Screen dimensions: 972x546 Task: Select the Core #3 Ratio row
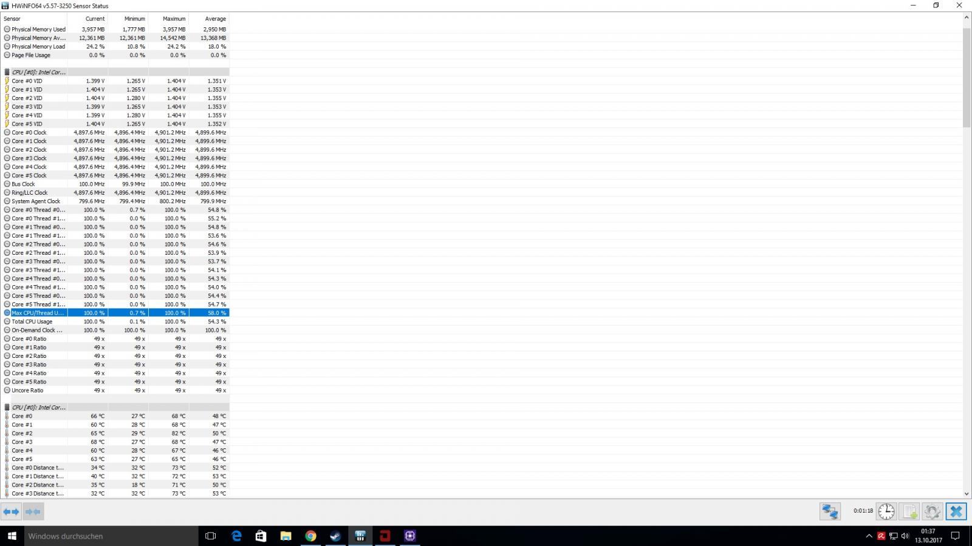click(115, 365)
